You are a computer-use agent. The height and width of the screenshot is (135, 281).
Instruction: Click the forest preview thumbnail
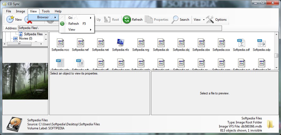click(x=25, y=81)
